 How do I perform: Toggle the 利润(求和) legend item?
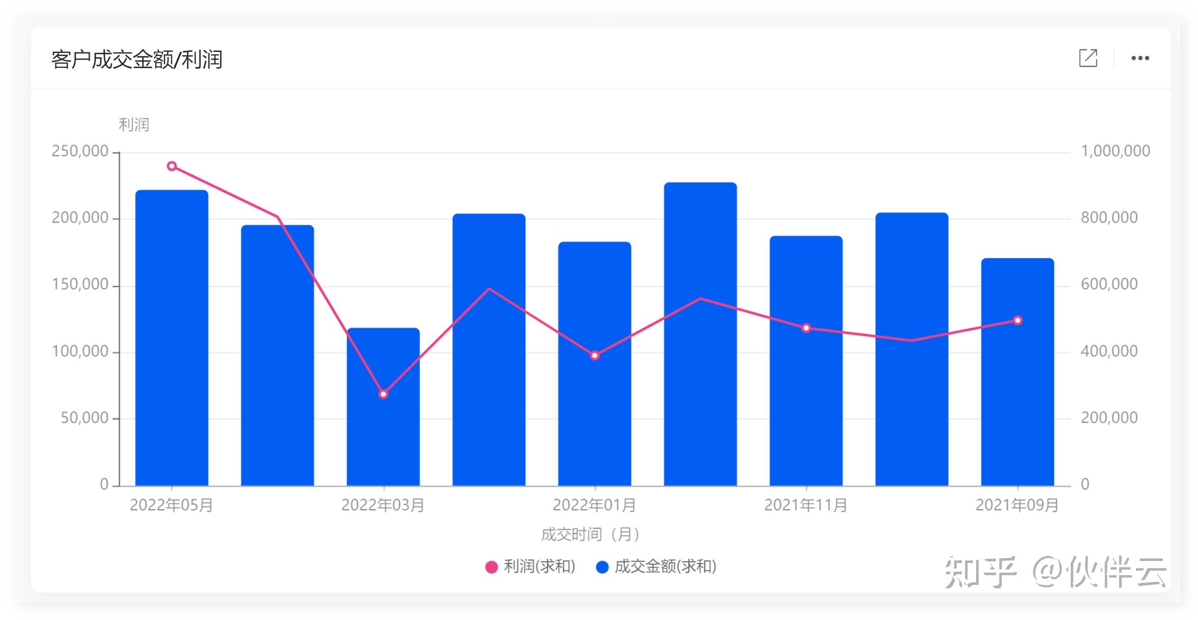coord(539,566)
